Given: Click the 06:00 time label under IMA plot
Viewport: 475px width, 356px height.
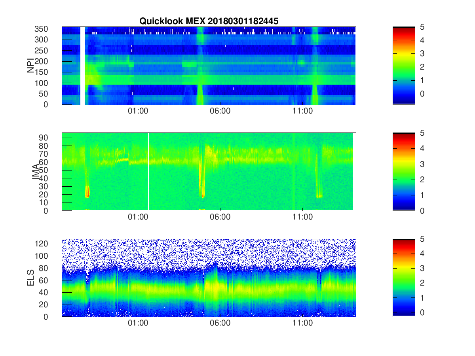Looking at the screenshot, I should click(x=220, y=217).
